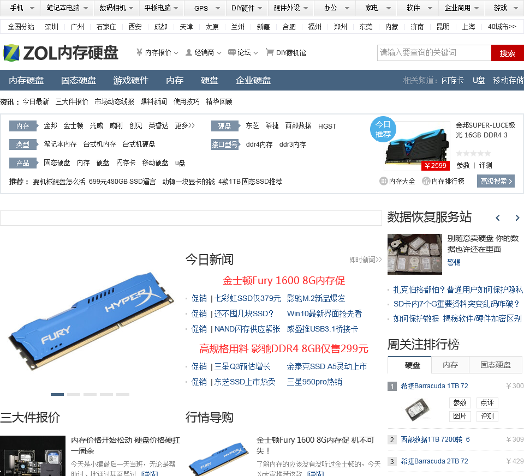524x476 pixels.
Task: Open 内存价格开始松动 article title
Action: point(126,445)
